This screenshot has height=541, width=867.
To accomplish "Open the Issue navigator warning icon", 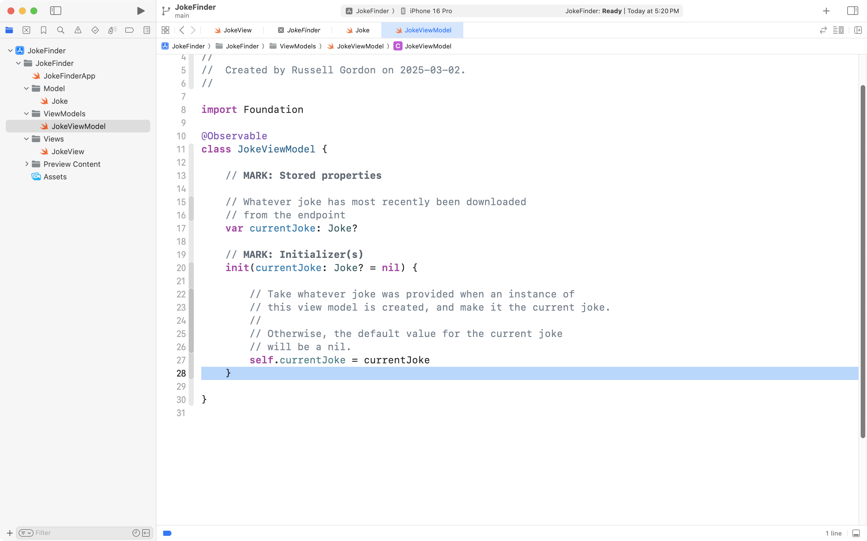I will [78, 30].
